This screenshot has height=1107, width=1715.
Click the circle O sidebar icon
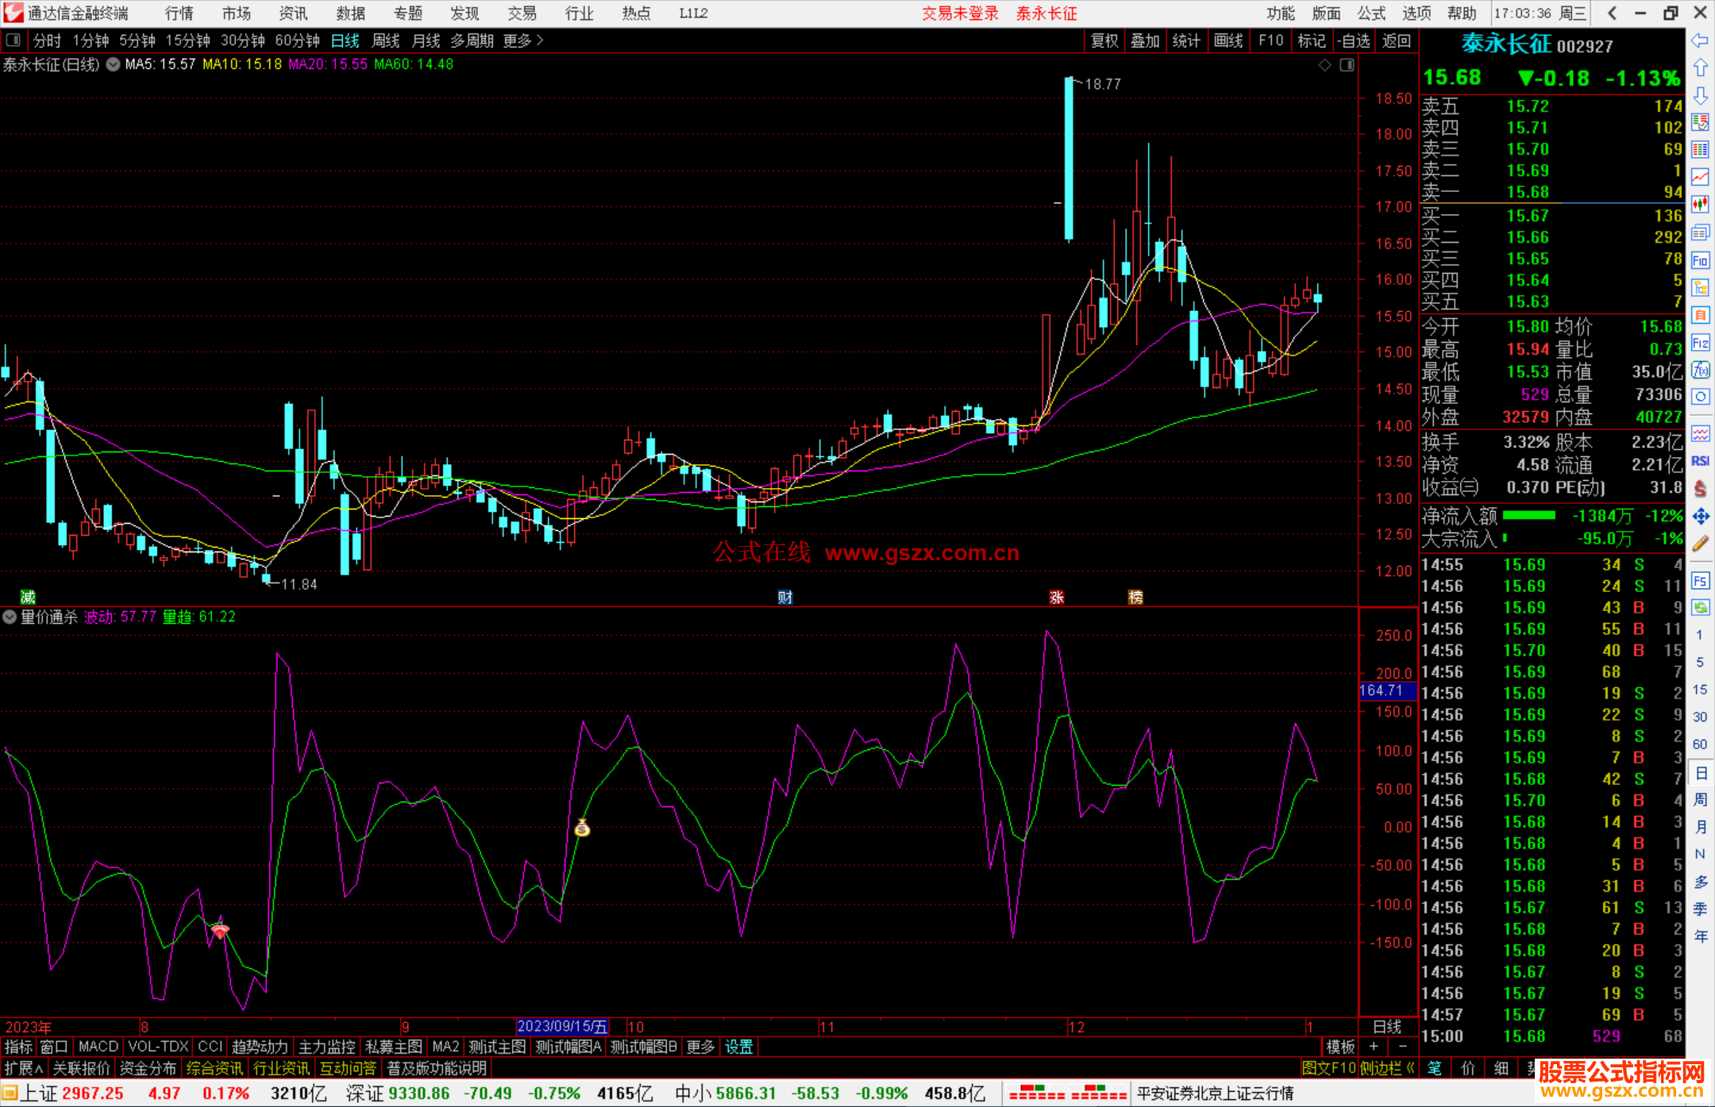pyautogui.click(x=1700, y=397)
